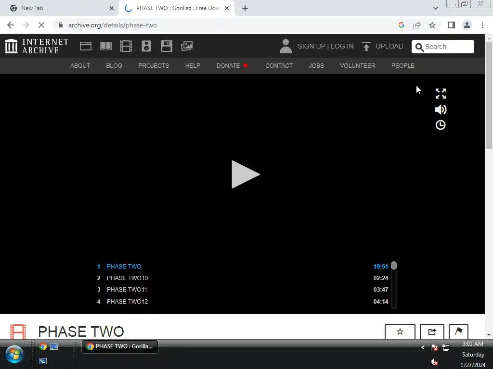Click Chrome quick launch icon in taskbar

[43, 346]
